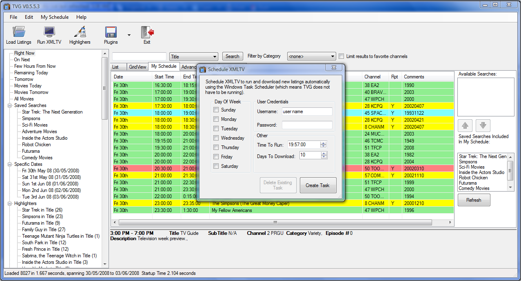Click the Exit door icon
521x281 pixels.
[x=147, y=32]
